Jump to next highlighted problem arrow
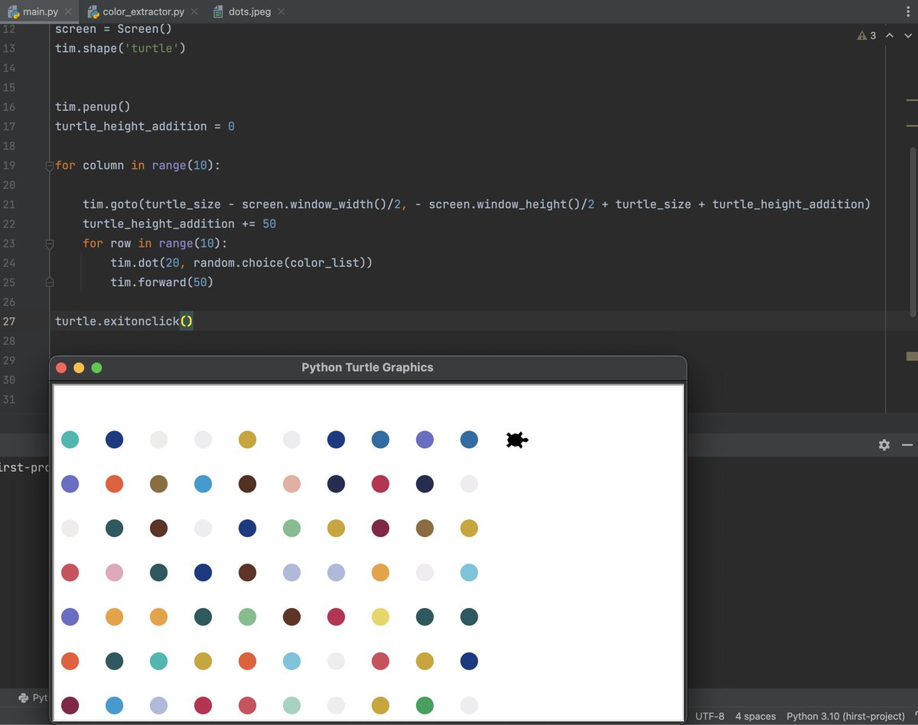The height and width of the screenshot is (725, 918). (907, 36)
